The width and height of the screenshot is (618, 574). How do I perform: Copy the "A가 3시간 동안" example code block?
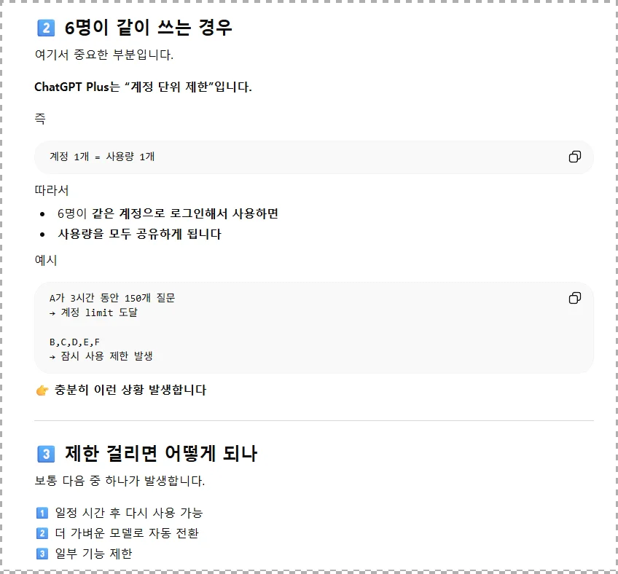click(575, 297)
